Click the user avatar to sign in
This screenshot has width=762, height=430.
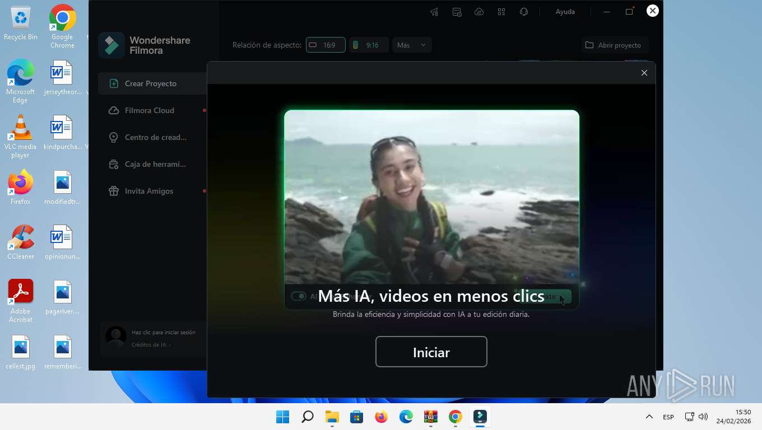(x=116, y=338)
